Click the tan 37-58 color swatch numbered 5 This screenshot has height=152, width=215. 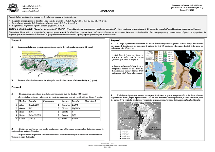[x=156, y=60]
